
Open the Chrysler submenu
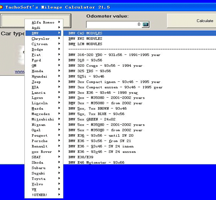tap(44, 39)
